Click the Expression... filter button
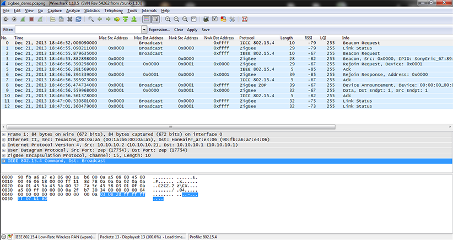The height and width of the screenshot is (240, 453). [x=160, y=29]
